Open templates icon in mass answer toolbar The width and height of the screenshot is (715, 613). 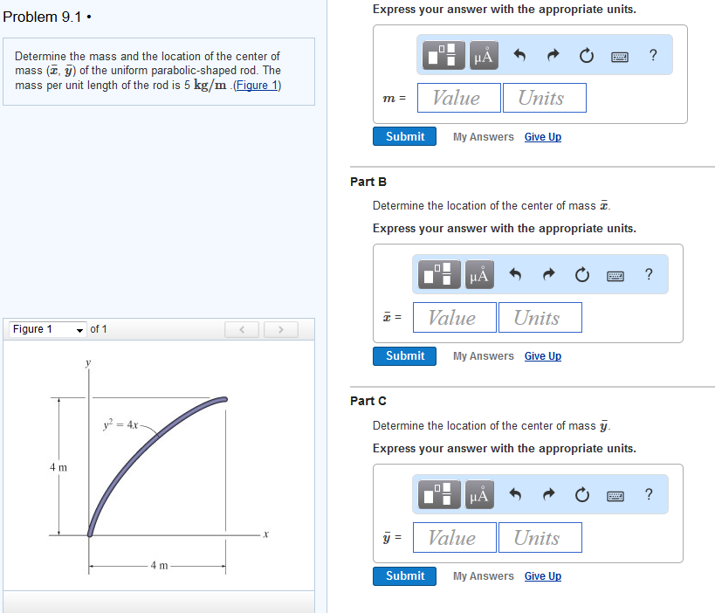pyautogui.click(x=443, y=55)
